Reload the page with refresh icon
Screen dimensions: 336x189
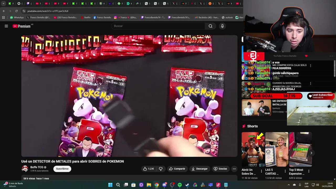click(x=16, y=11)
